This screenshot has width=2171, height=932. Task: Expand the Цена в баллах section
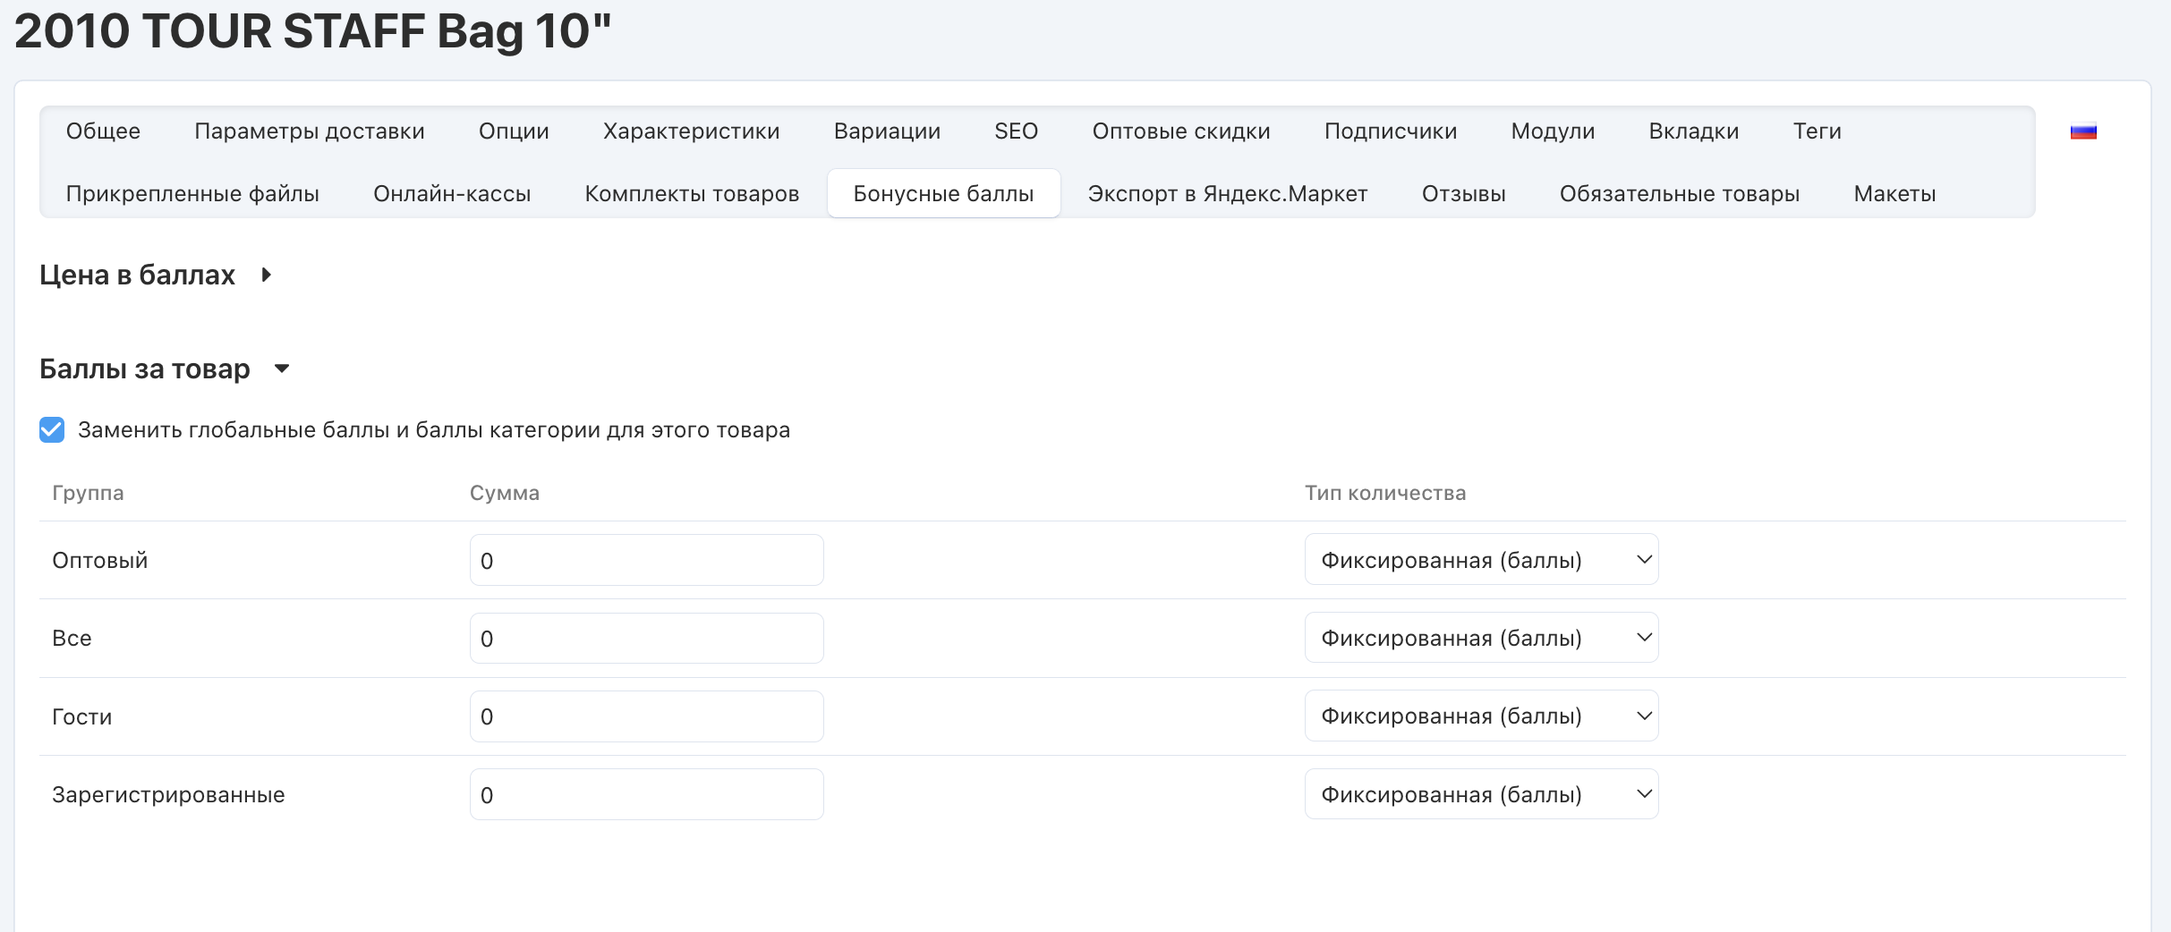tap(266, 275)
